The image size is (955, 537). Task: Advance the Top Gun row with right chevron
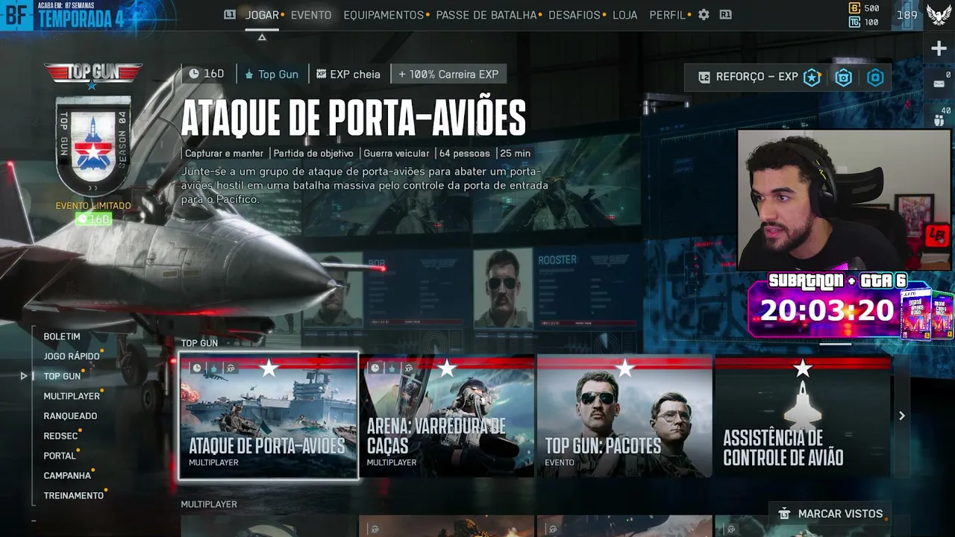[x=901, y=415]
